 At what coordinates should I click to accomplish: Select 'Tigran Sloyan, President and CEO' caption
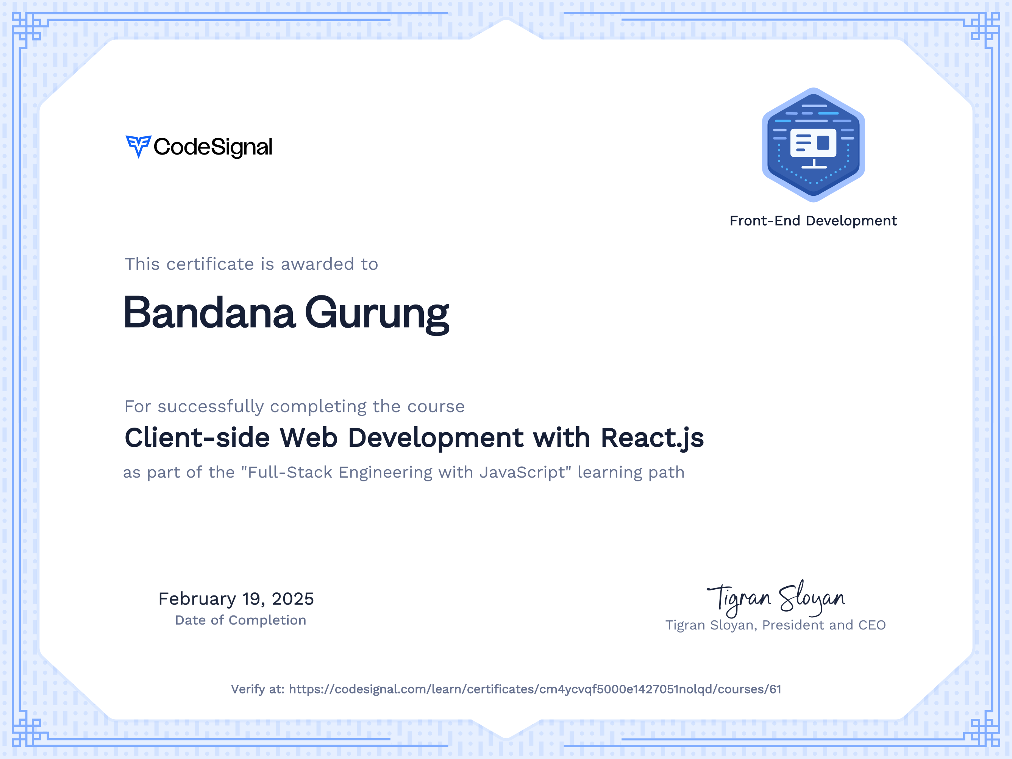(775, 625)
